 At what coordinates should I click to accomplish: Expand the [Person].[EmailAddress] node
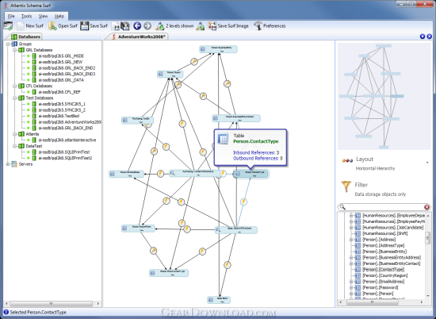(351, 282)
